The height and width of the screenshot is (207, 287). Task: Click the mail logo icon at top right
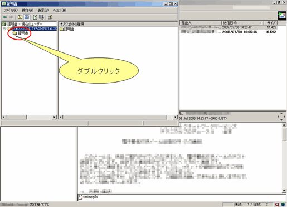(x=282, y=15)
